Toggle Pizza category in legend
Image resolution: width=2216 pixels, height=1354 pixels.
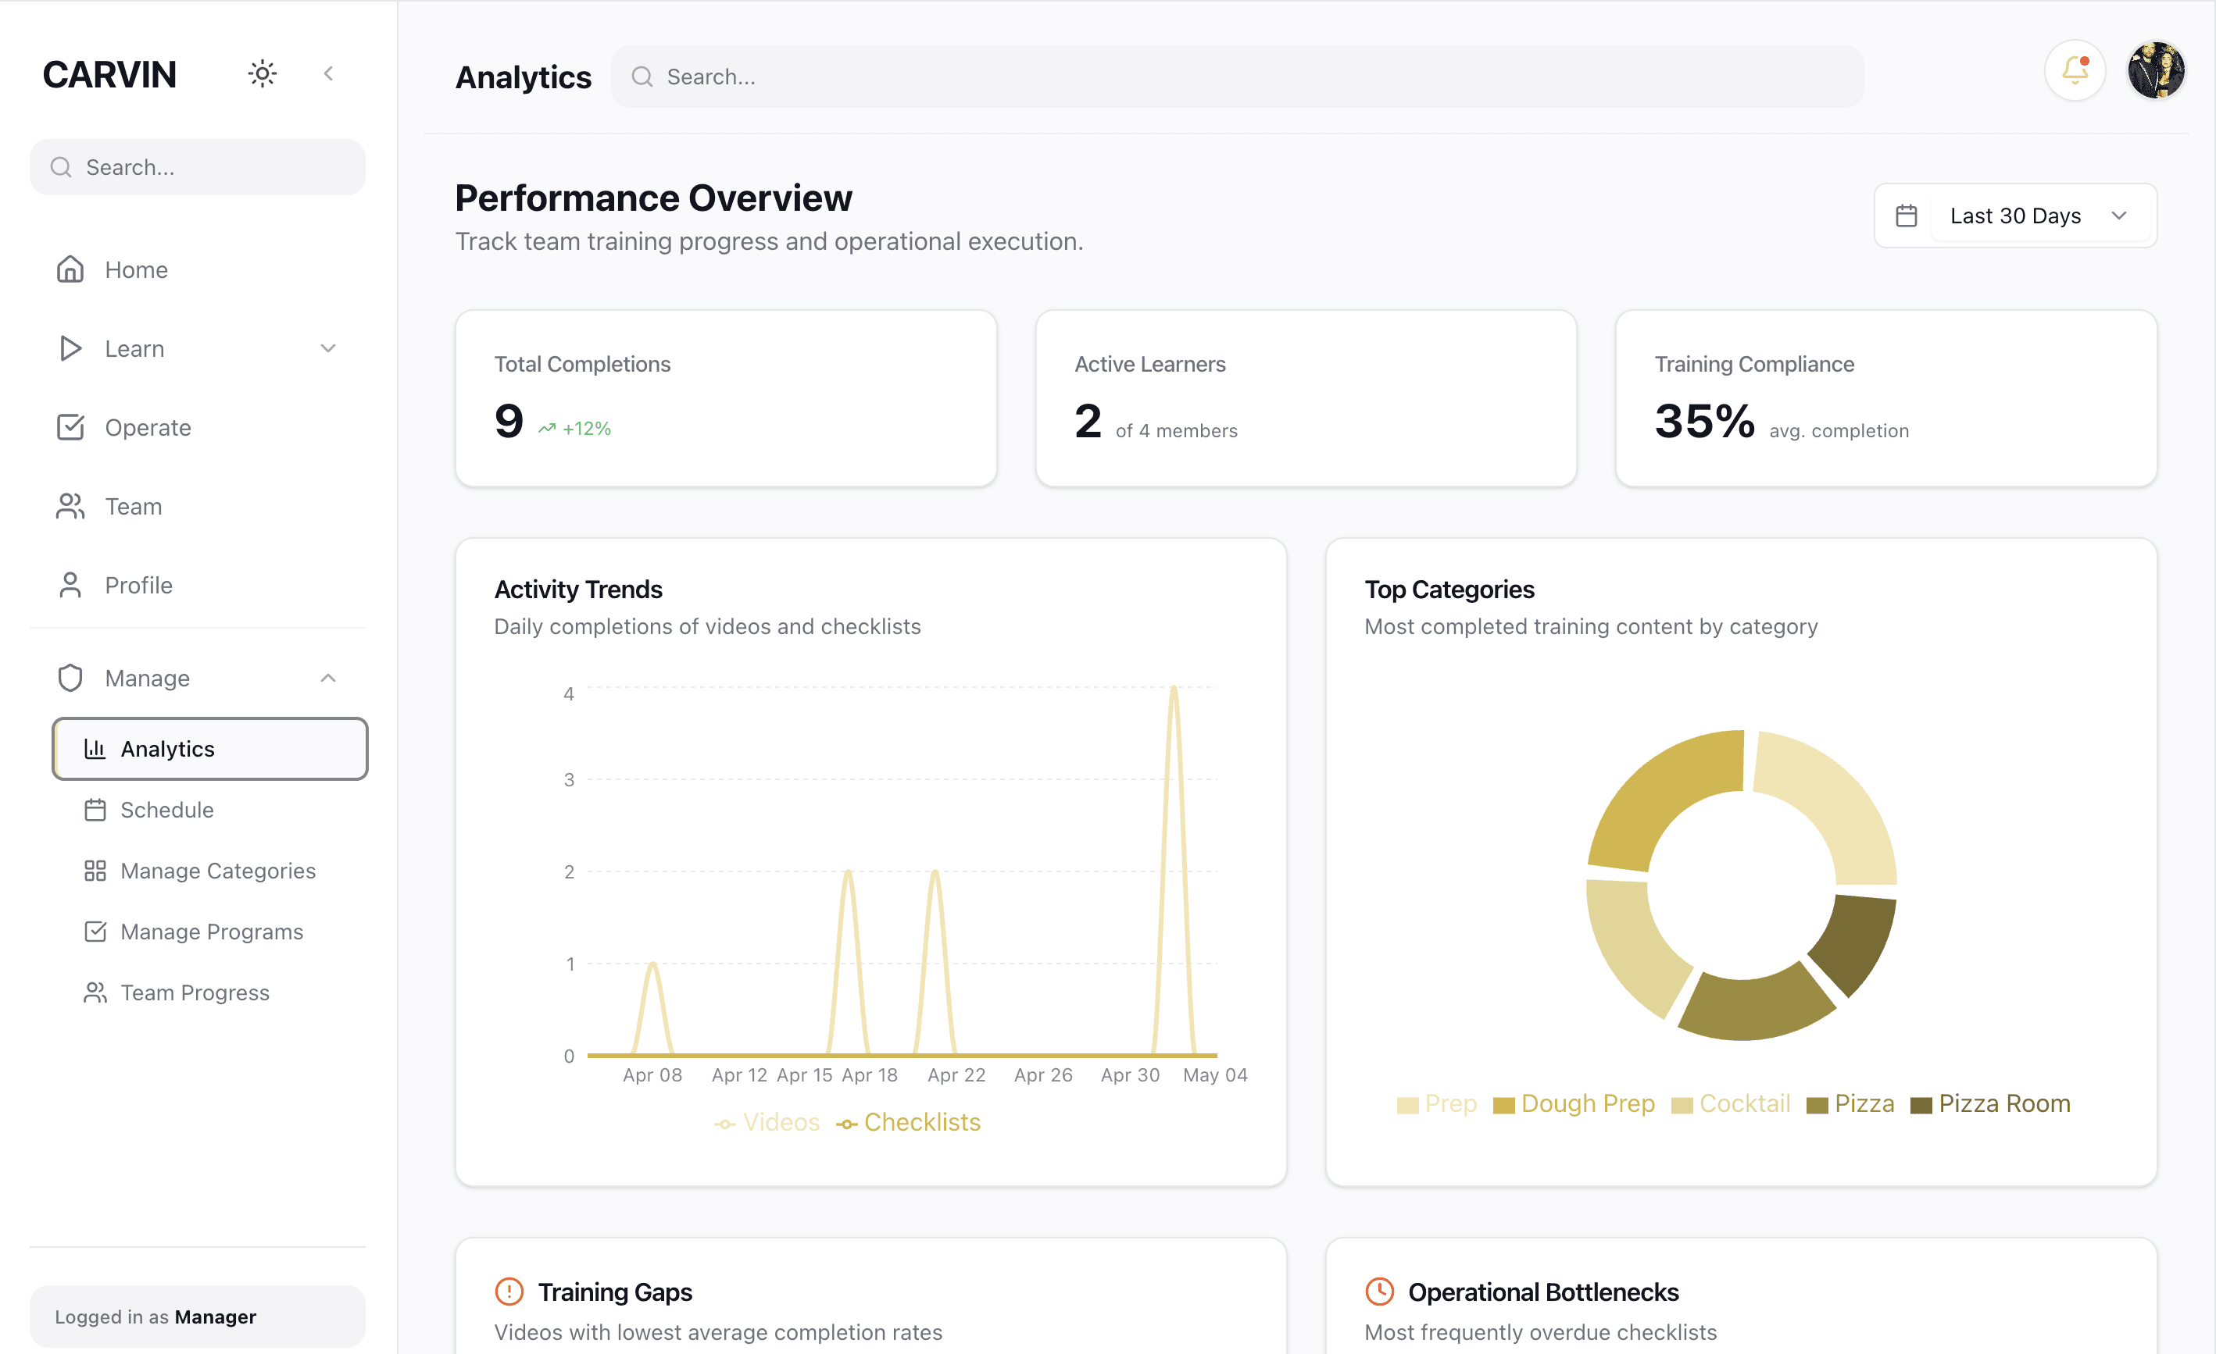click(x=1851, y=1103)
